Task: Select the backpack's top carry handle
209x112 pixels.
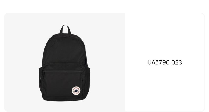Action: pos(65,29)
